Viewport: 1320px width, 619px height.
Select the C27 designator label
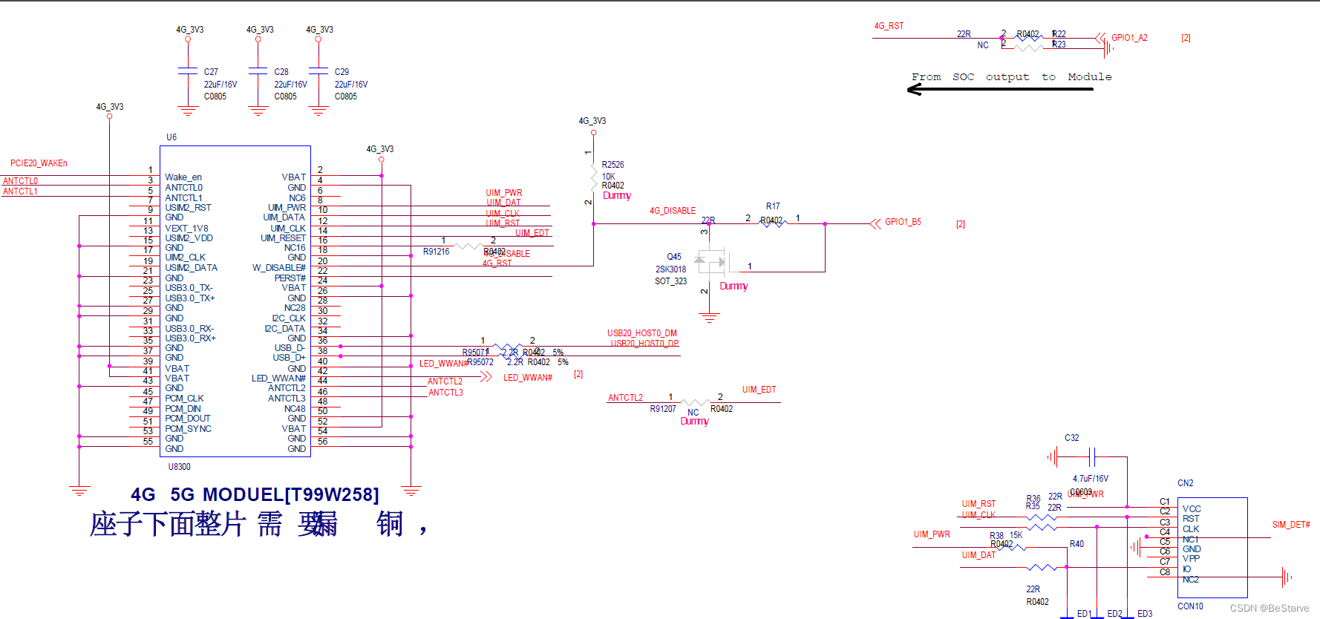coord(211,72)
